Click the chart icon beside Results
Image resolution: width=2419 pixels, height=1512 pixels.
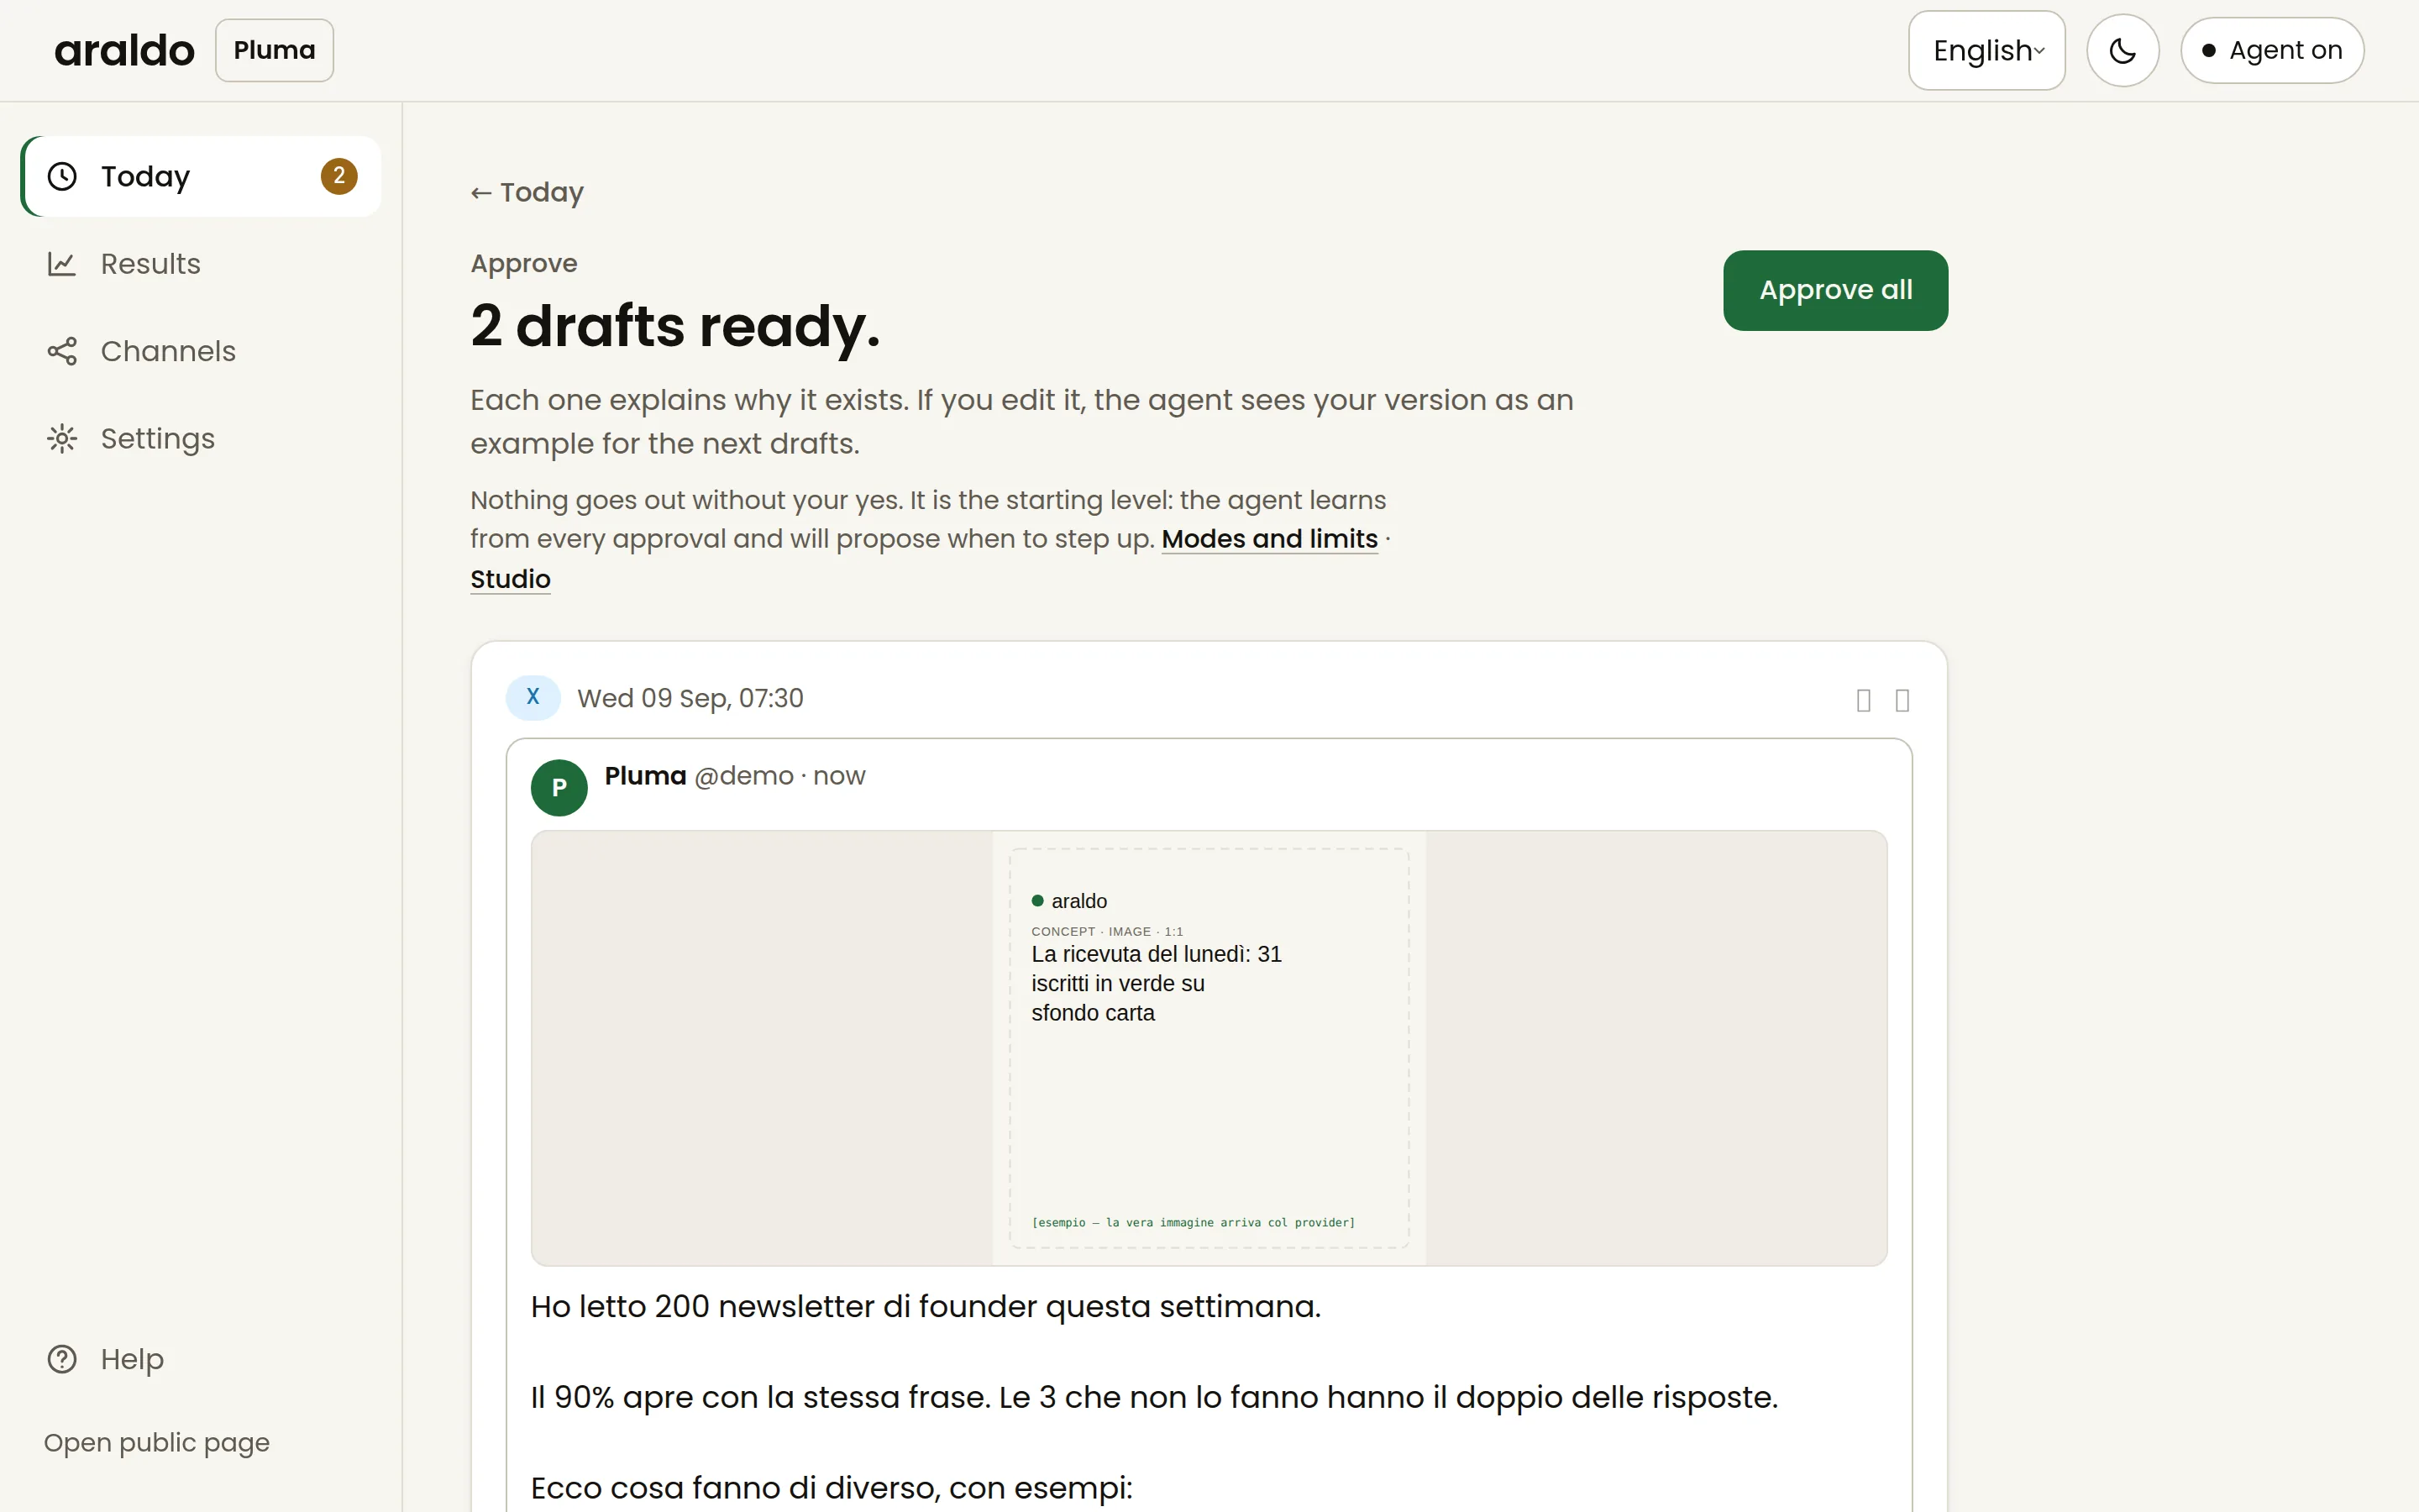pyautogui.click(x=62, y=264)
